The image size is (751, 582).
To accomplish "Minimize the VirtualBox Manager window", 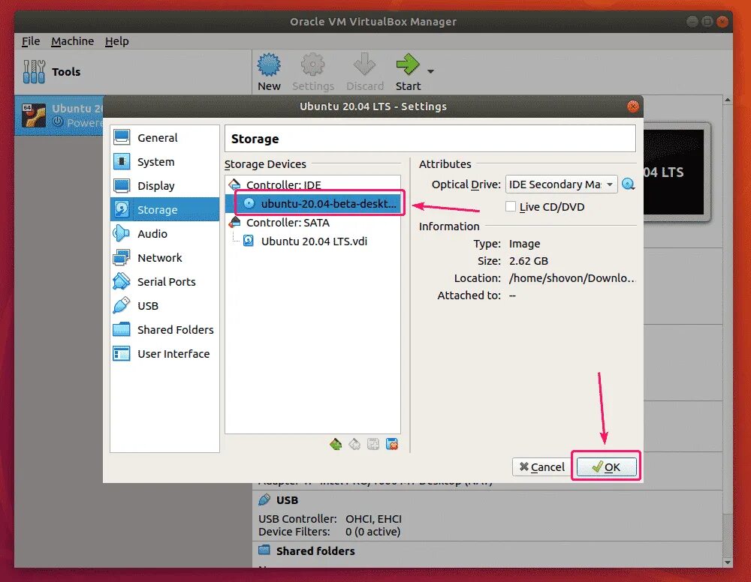I will tap(692, 21).
